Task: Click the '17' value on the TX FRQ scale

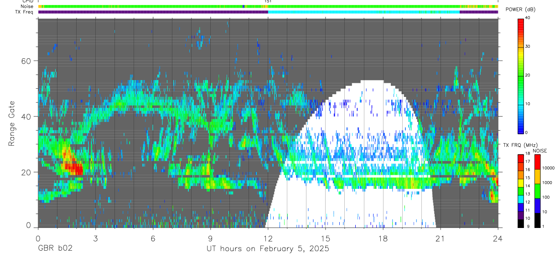Action: (x=528, y=162)
